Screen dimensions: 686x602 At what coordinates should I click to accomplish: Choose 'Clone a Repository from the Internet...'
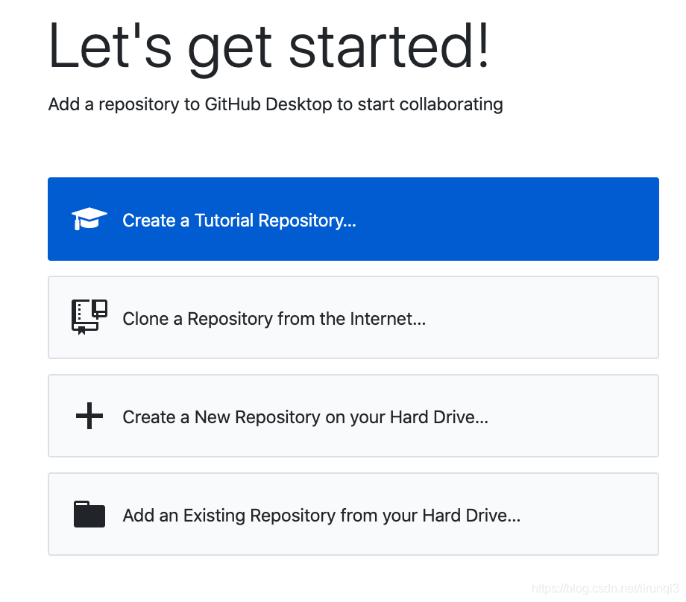tap(353, 317)
